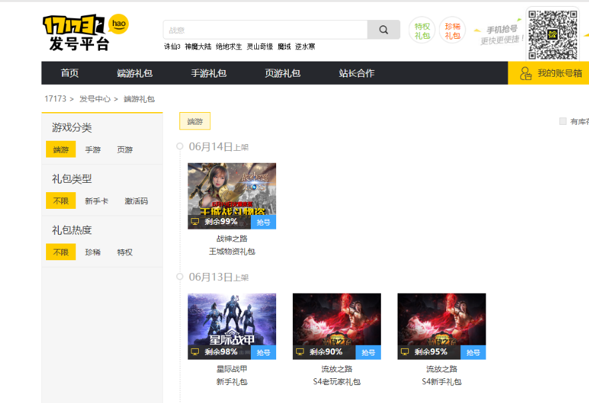Select 不限 under 礼包热度

pos(61,252)
